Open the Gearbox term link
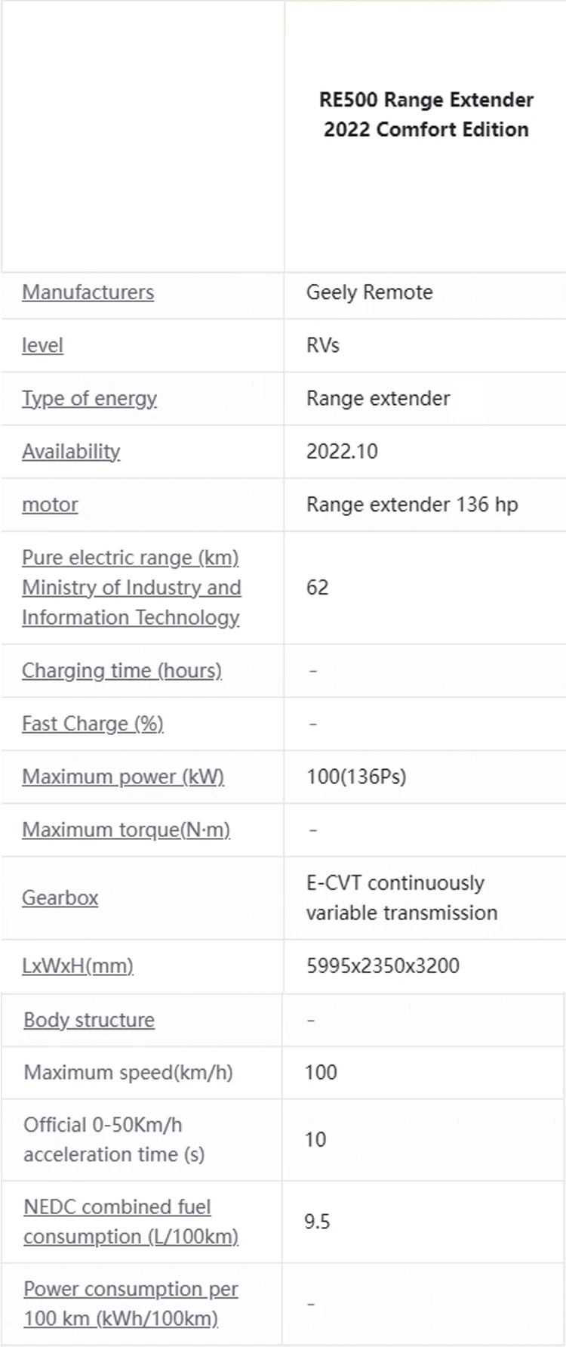The width and height of the screenshot is (566, 1347). pos(60,897)
